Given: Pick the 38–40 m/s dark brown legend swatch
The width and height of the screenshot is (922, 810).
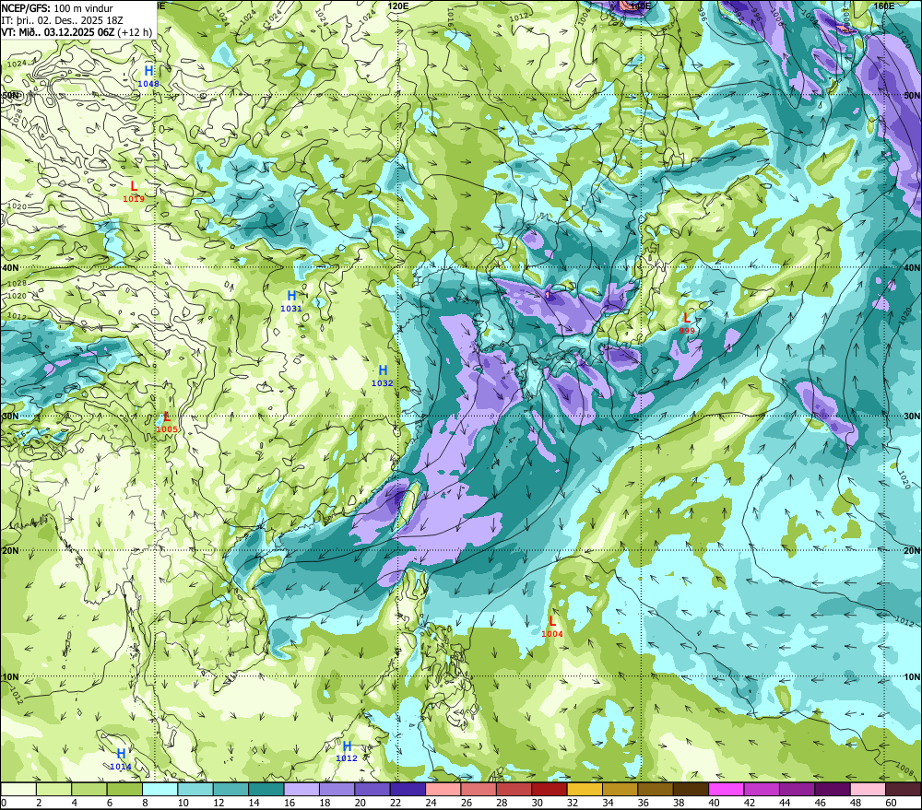Looking at the screenshot, I should [x=691, y=790].
